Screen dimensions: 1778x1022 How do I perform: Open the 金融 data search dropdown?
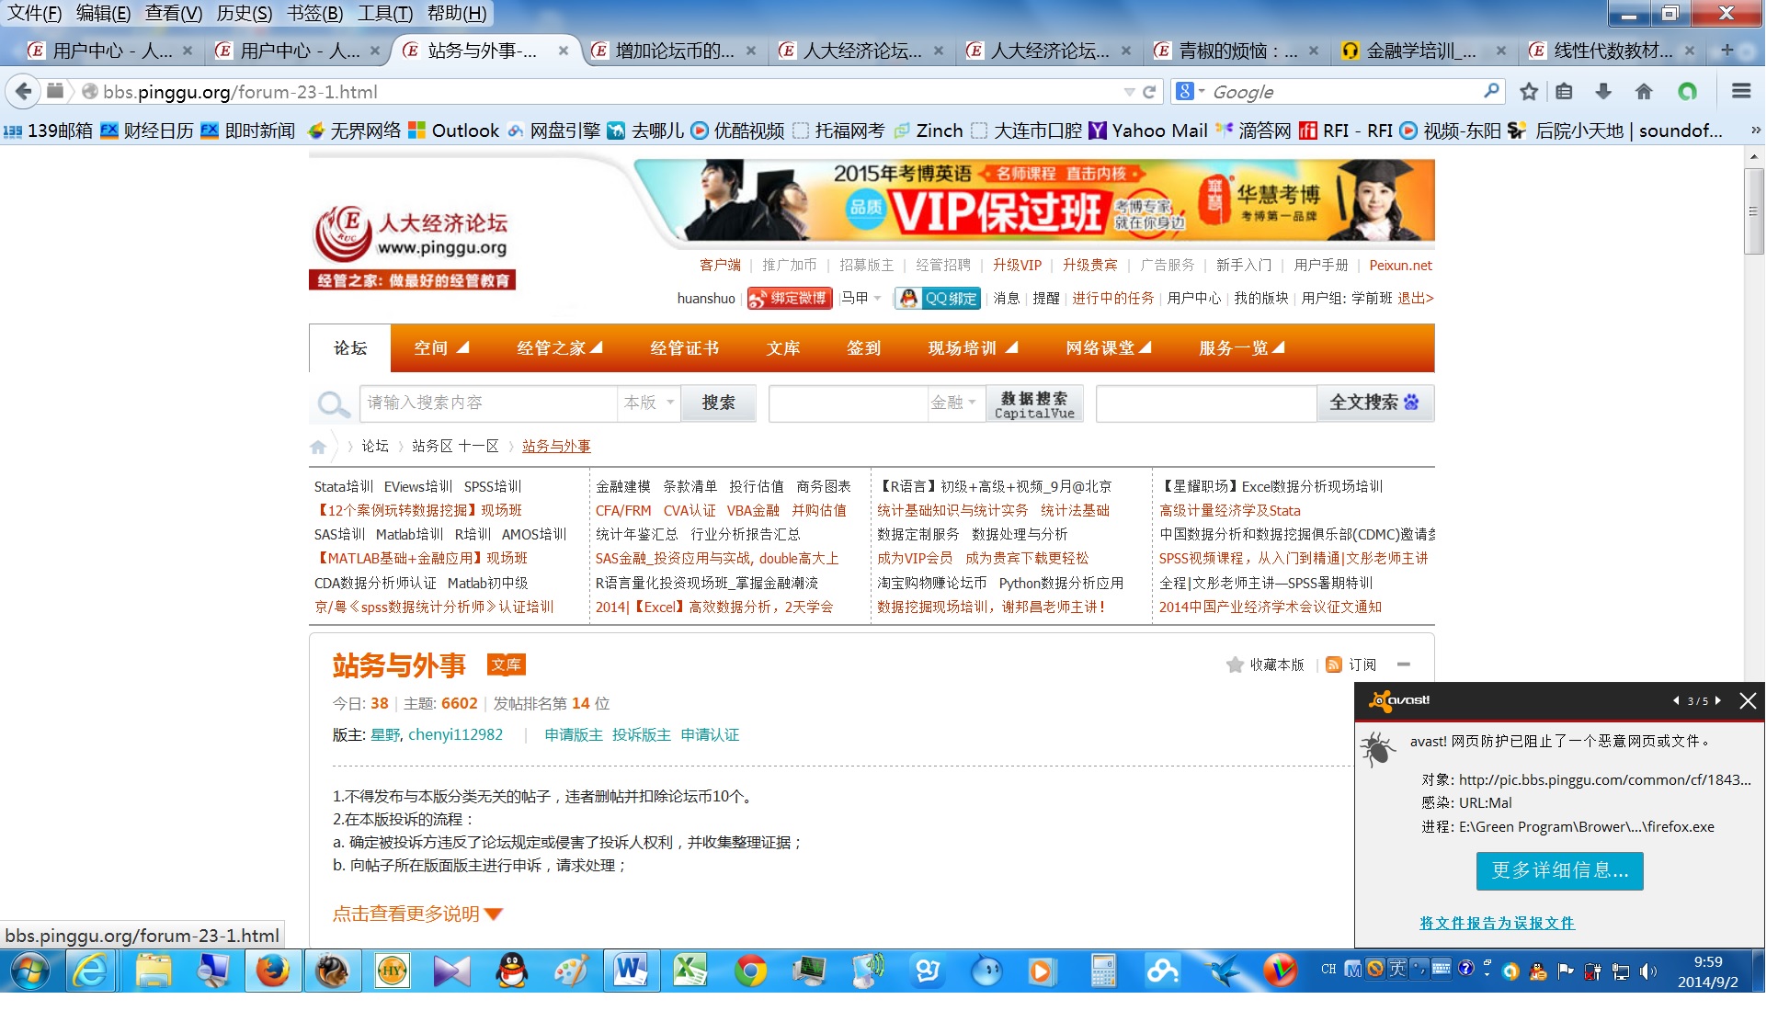coord(954,403)
